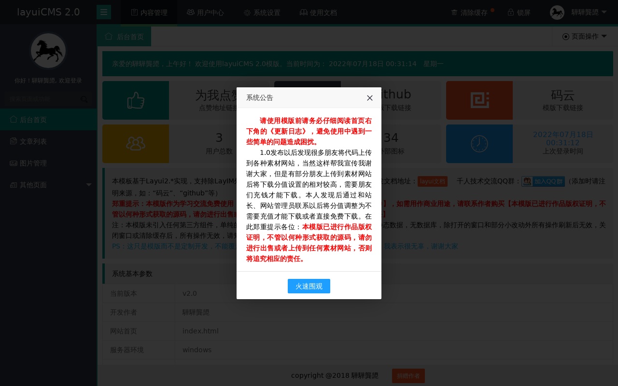Open the 码云 模版下载链接 card
618x386 pixels.
[x=530, y=100]
